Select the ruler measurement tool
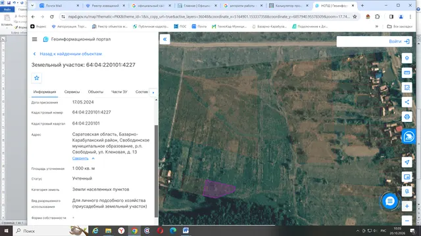Viewport: 421px width, 236px height. click(407, 73)
